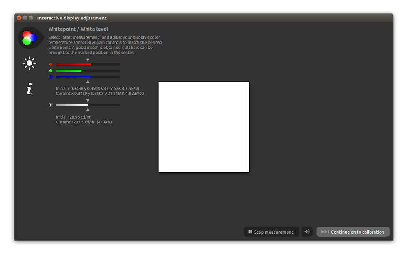Click Continue on to calibration
Image resolution: width=407 pixels, height=254 pixels.
(353, 232)
